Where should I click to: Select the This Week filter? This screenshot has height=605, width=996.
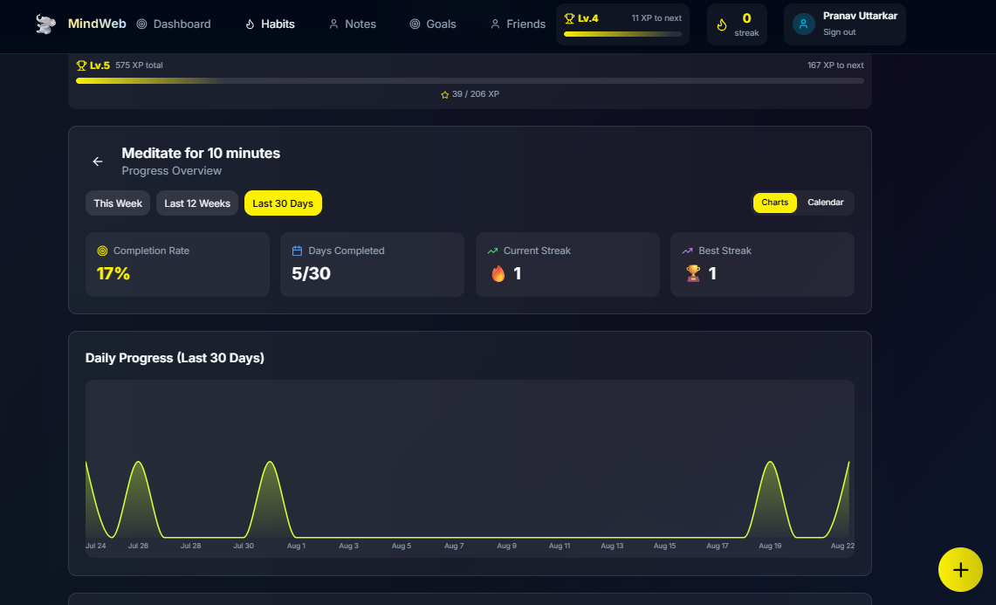(117, 203)
